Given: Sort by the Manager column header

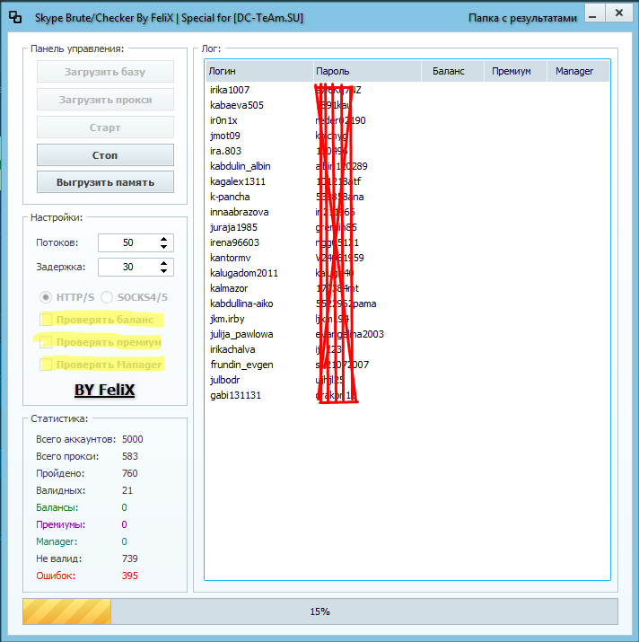Looking at the screenshot, I should point(578,71).
